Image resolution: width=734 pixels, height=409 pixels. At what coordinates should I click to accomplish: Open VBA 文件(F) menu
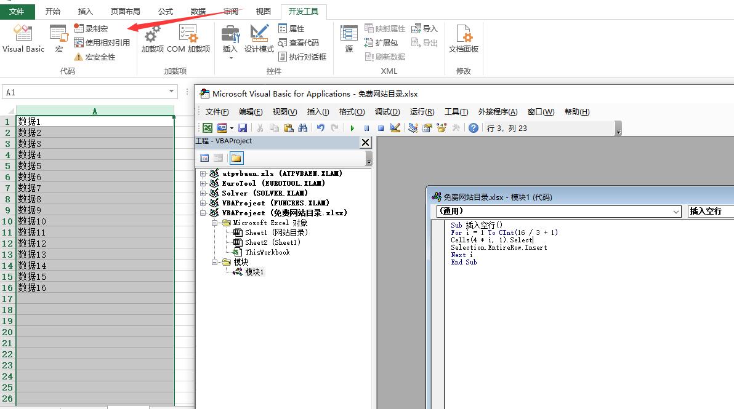pos(217,112)
